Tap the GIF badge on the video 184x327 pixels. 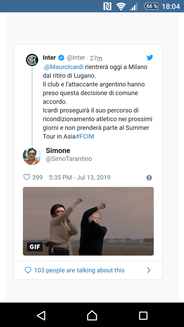click(x=35, y=247)
